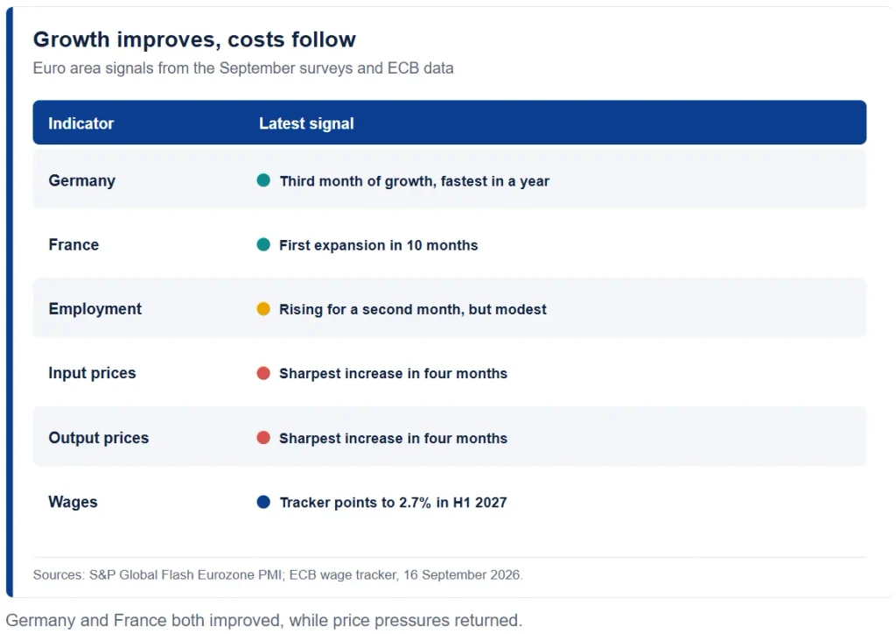Select the Employment row label
The image size is (896, 634).
point(94,309)
